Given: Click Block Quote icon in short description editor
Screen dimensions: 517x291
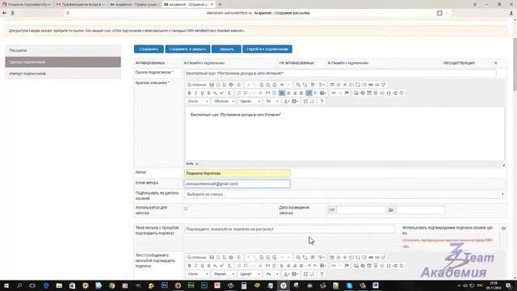Looking at the screenshot, I should (x=267, y=93).
